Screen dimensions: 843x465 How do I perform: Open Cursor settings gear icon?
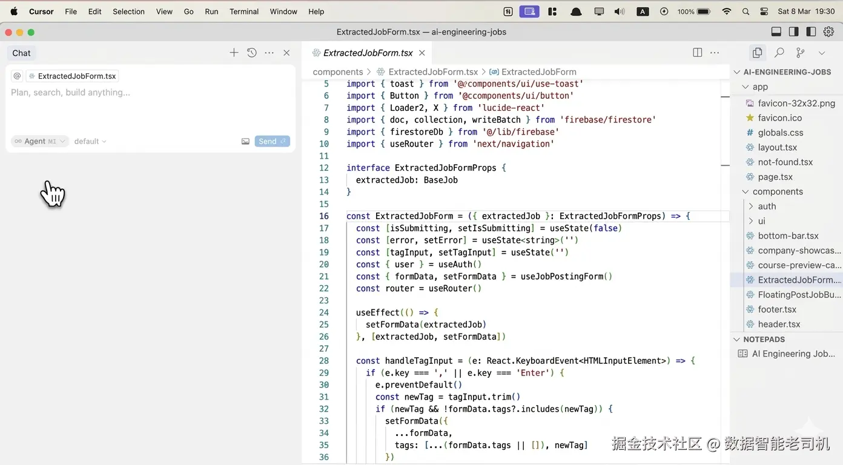828,31
